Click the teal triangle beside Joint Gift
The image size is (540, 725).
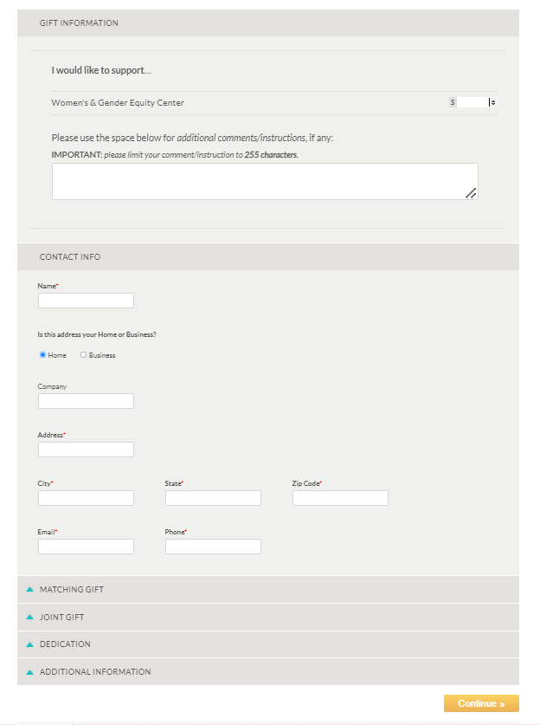30,617
